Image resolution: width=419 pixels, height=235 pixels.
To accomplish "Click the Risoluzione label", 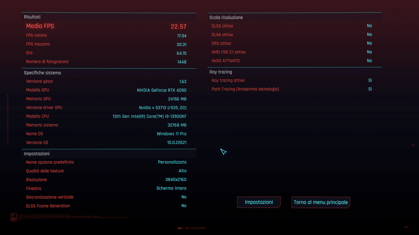I will 37,180.
